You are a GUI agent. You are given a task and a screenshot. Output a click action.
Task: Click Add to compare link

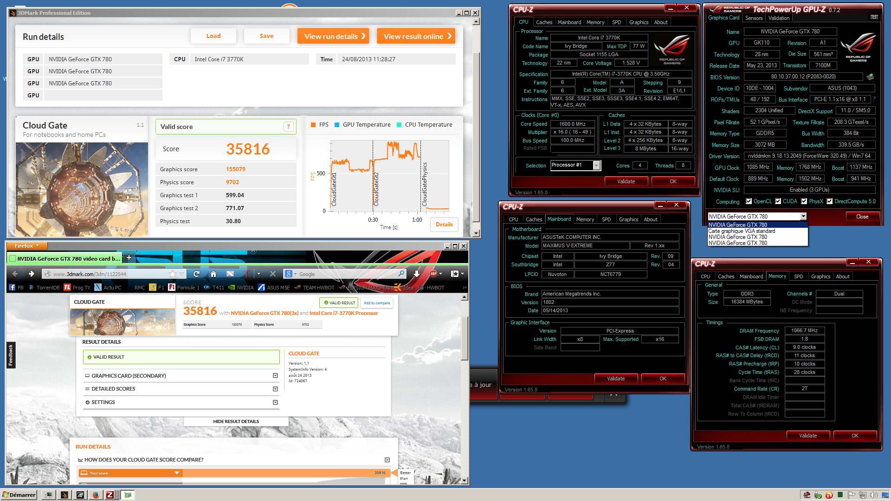(x=376, y=303)
